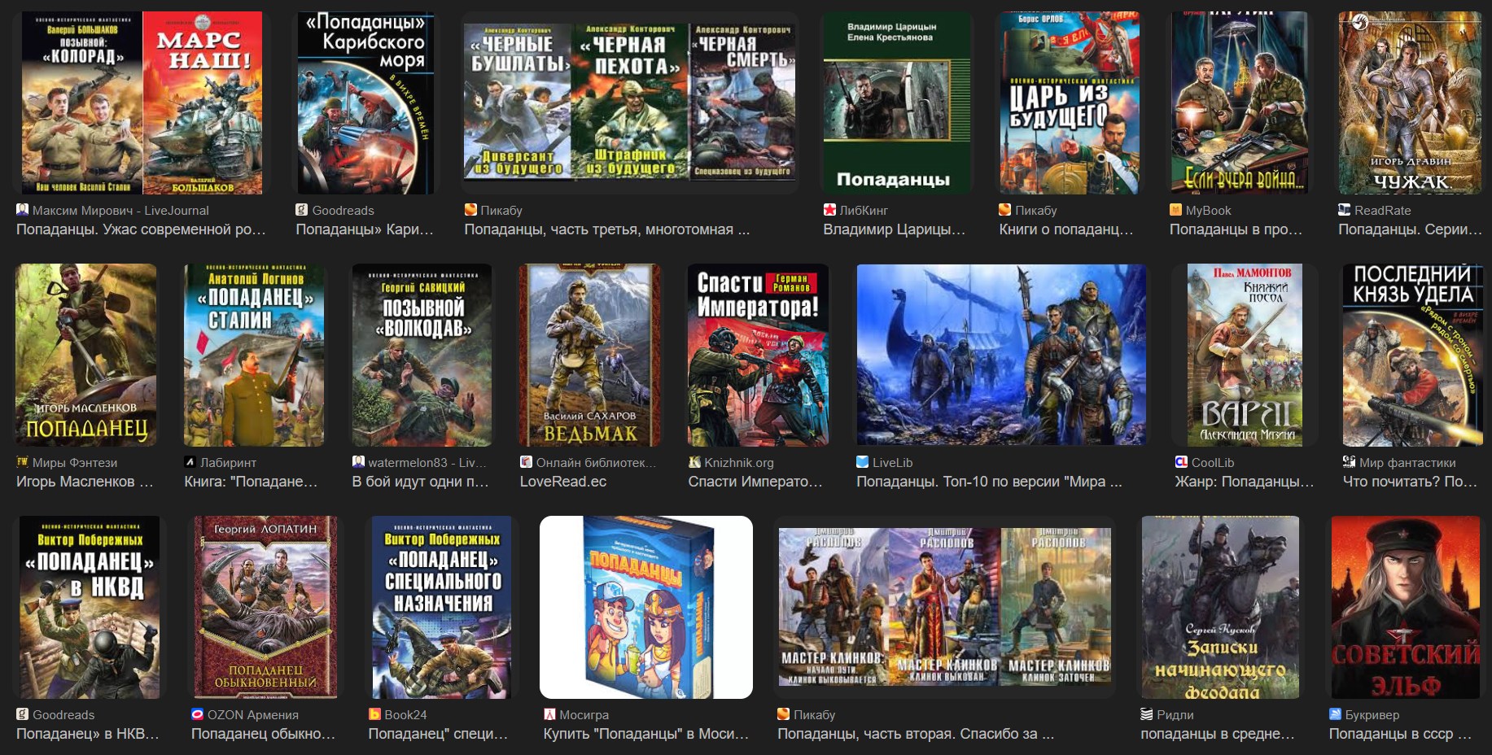Click the ЛибКинг star favicon
Image resolution: width=1492 pixels, height=755 pixels.
click(829, 210)
